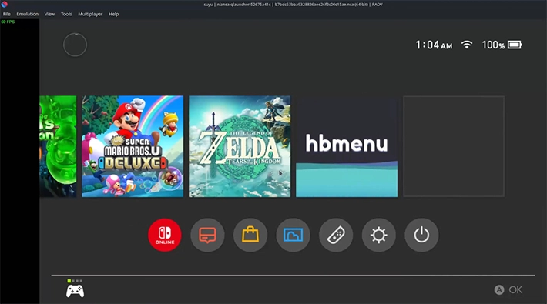Click the A OK button prompt
547x304 pixels.
coord(508,289)
